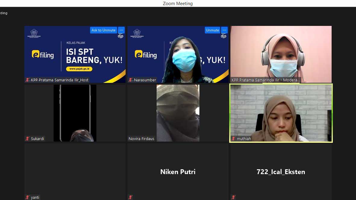Click yanti's muted microphone icon
Screen dimensions: 356x200
click(x=28, y=198)
